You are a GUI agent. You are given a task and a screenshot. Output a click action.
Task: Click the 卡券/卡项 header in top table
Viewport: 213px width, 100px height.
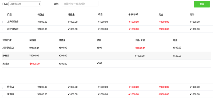pos(133,15)
